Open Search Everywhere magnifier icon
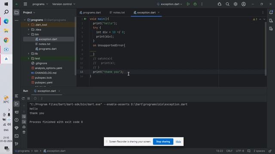 227,4
